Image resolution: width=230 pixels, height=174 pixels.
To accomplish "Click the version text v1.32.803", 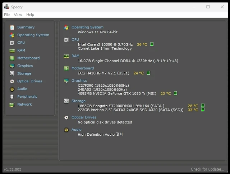I will pos(13,169).
